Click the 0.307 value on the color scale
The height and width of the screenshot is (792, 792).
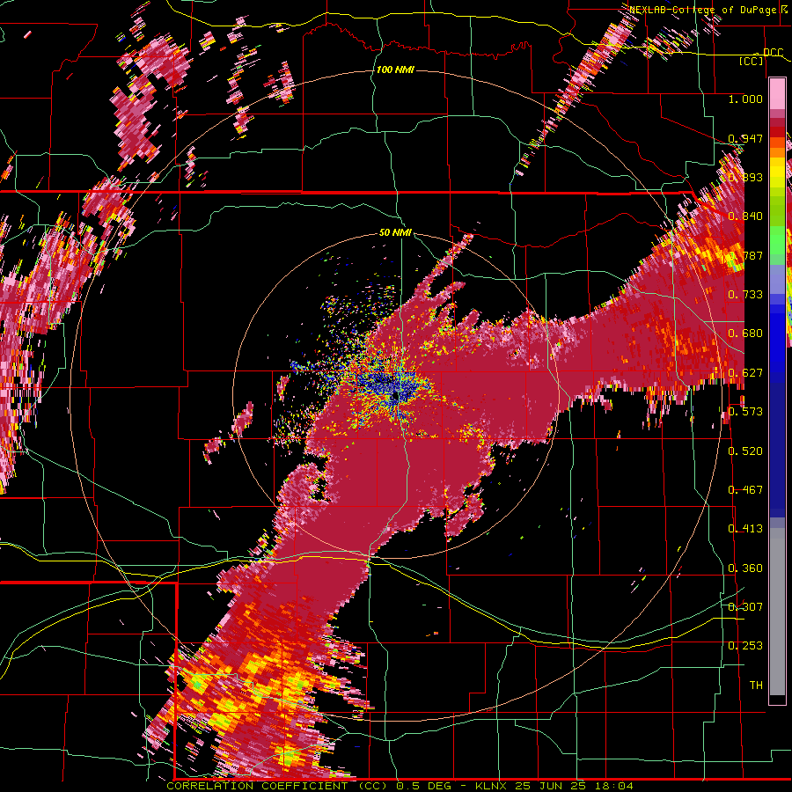tap(745, 607)
